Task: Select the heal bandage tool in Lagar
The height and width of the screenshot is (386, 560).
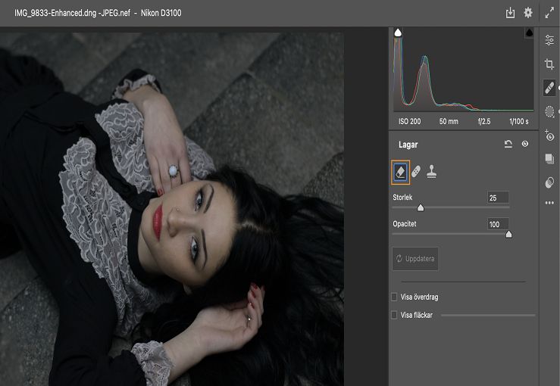Action: 416,172
